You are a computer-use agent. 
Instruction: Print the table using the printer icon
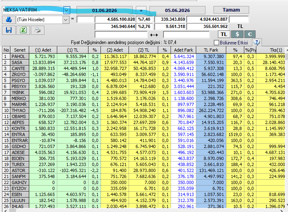(x=38, y=30)
